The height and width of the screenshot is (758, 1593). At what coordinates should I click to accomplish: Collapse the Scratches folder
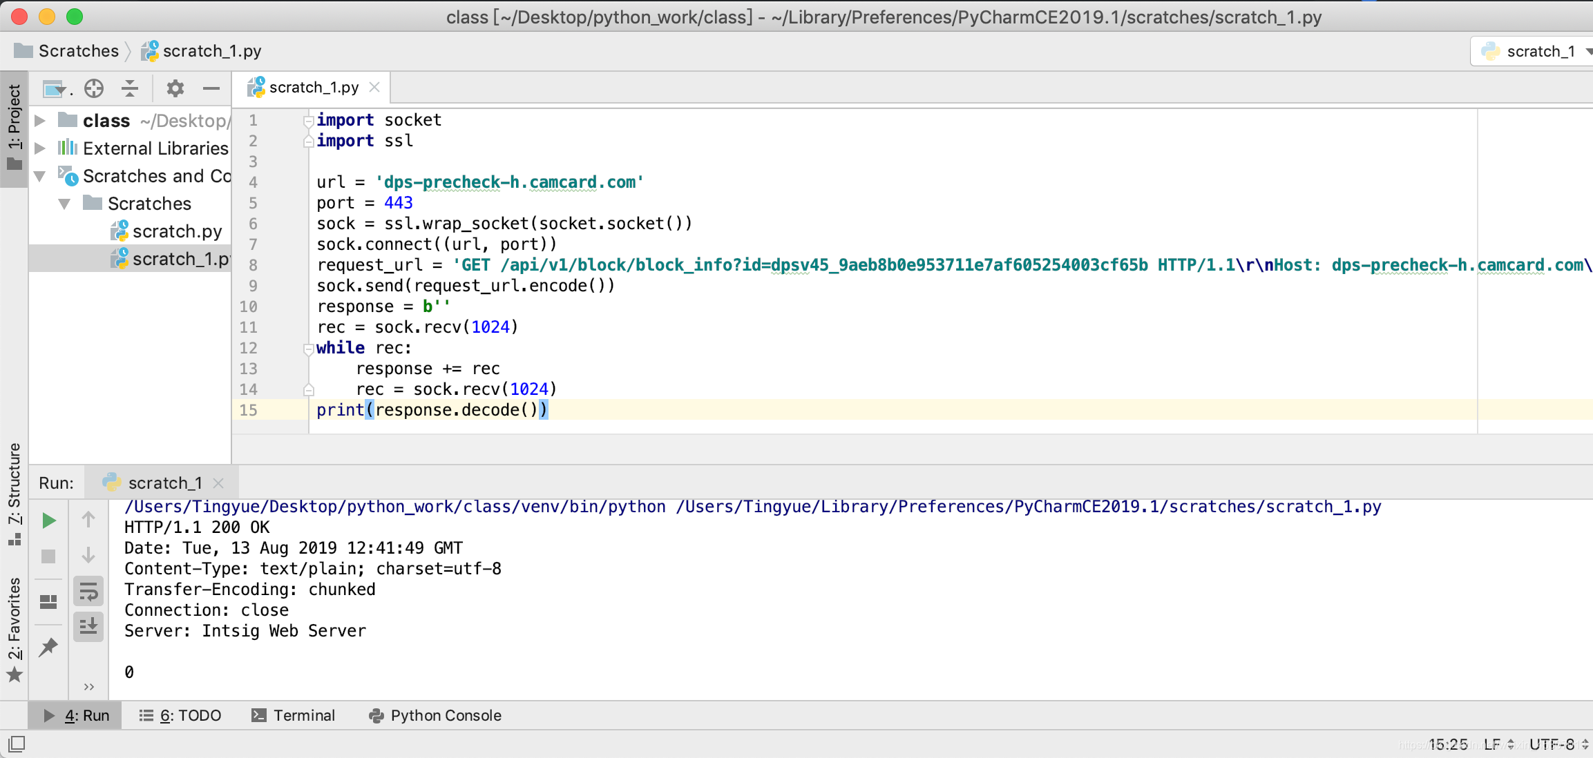pyautogui.click(x=65, y=204)
